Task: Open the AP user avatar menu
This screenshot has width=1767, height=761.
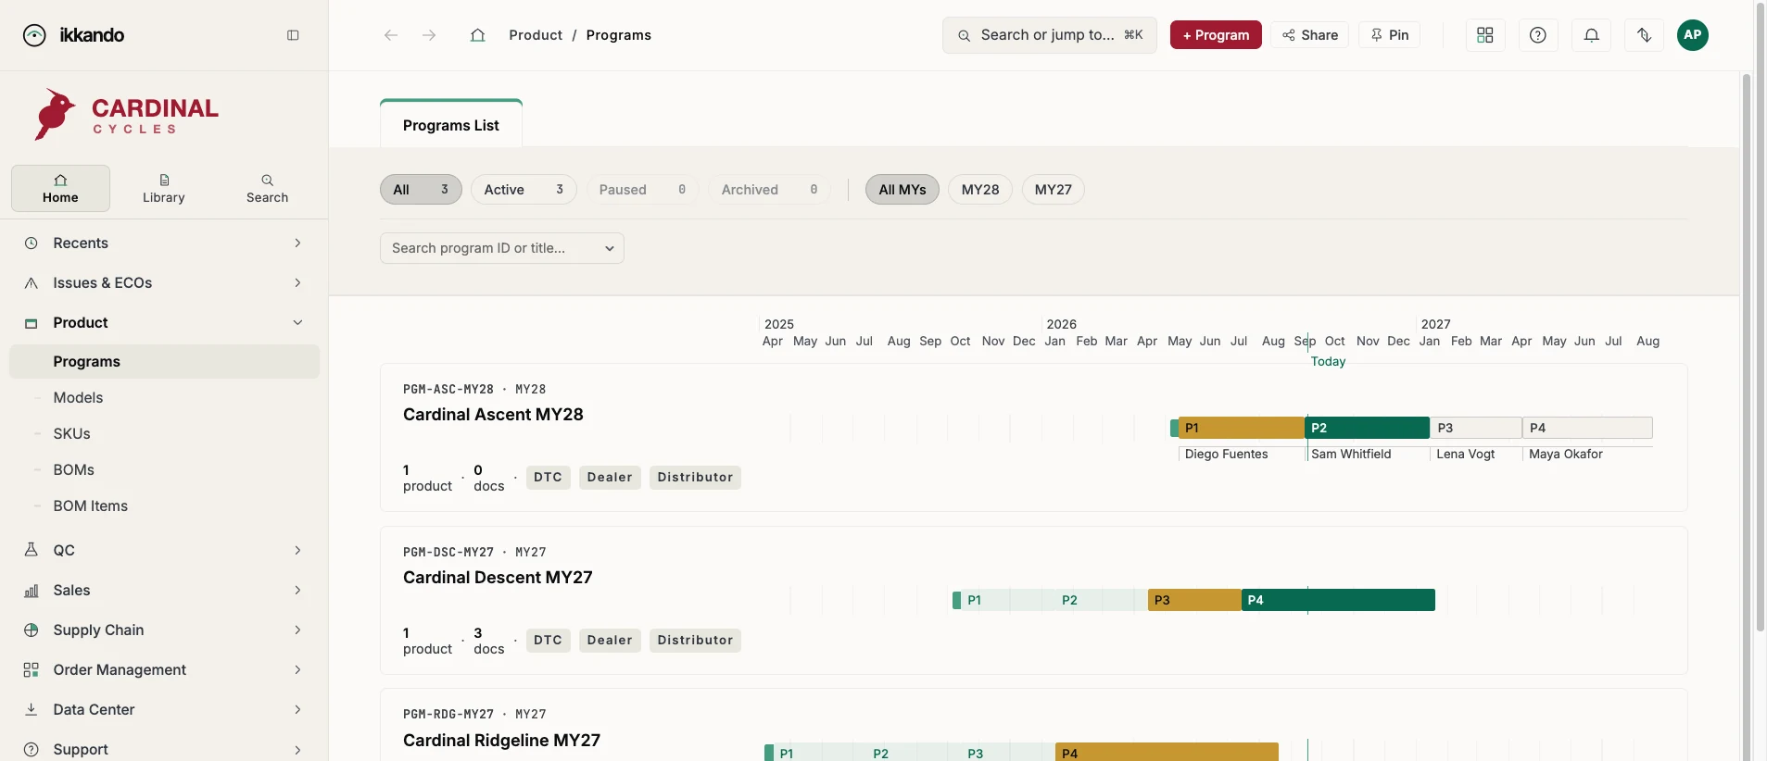Action: click(1693, 35)
